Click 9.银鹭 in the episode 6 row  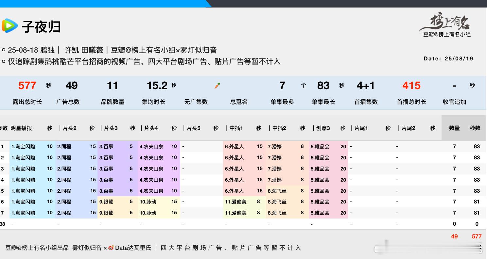106,202
